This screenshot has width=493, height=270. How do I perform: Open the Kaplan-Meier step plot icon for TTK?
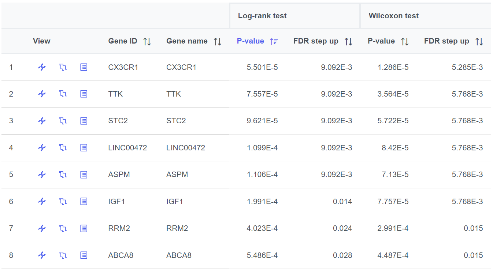[x=63, y=94]
